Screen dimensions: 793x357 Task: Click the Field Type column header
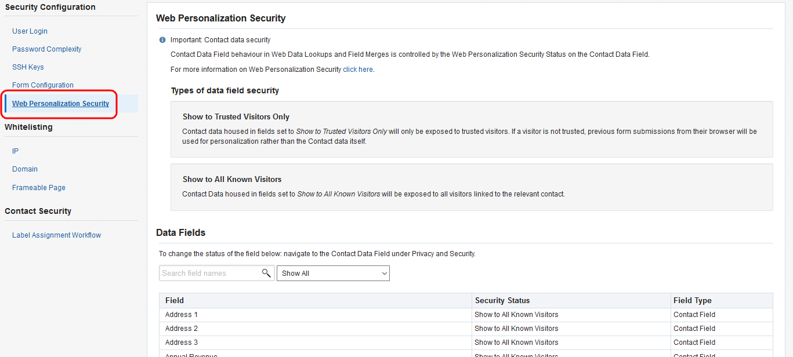point(692,300)
